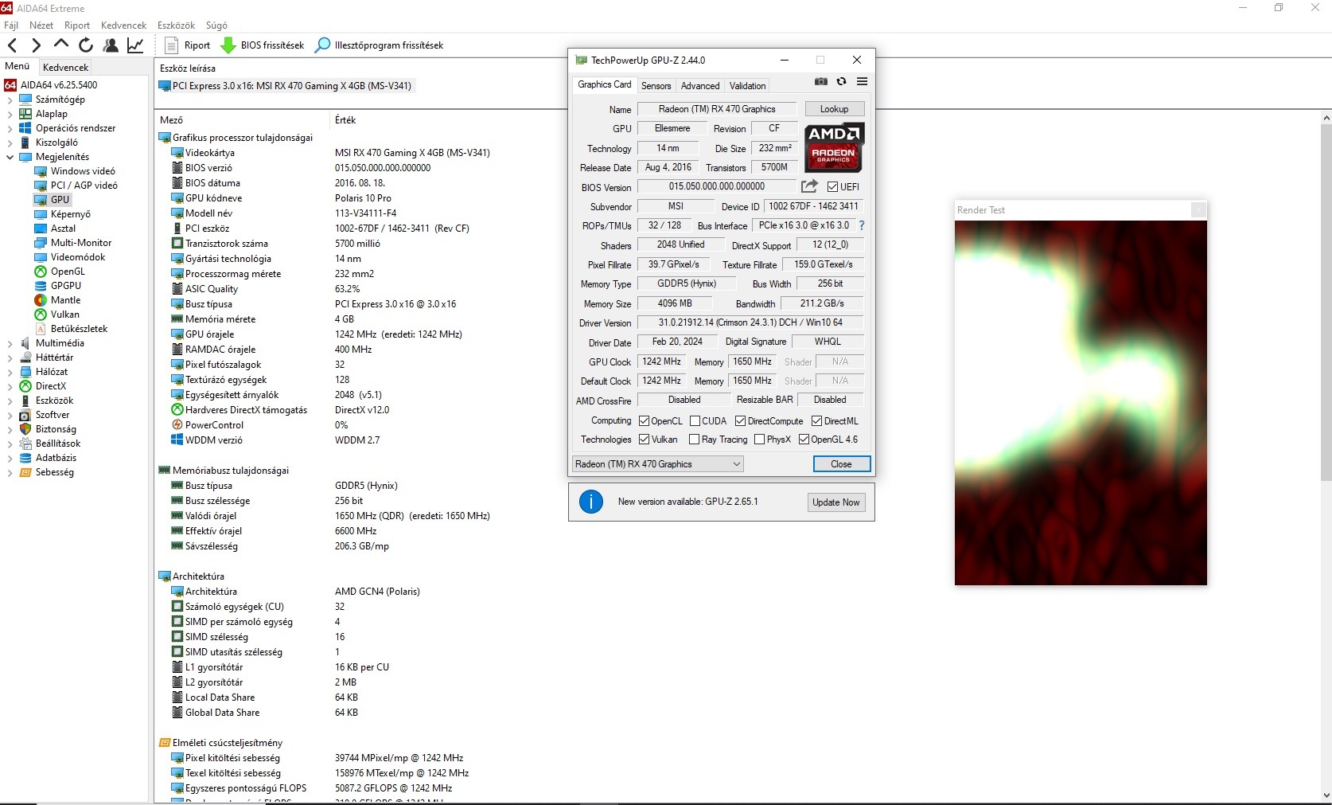Toggle the Ray Tracing checkbox

(x=695, y=440)
